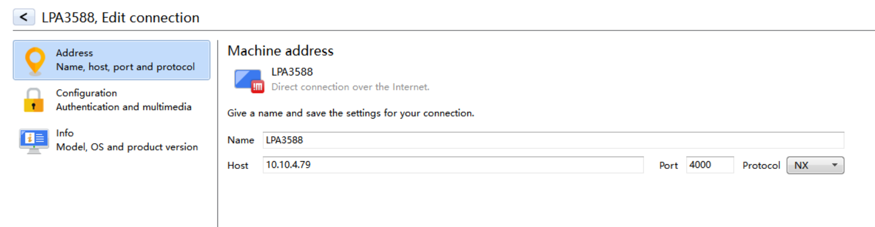
Task: Click the Host field showing 10.10.4.79
Action: pyautogui.click(x=452, y=165)
